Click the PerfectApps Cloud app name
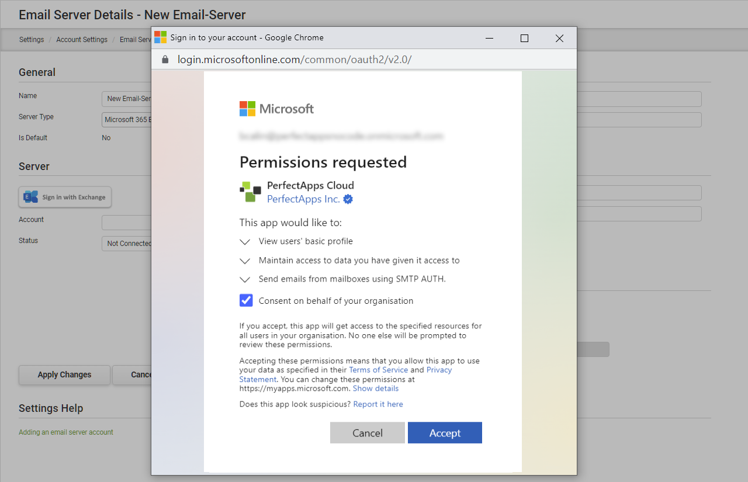 pyautogui.click(x=310, y=185)
